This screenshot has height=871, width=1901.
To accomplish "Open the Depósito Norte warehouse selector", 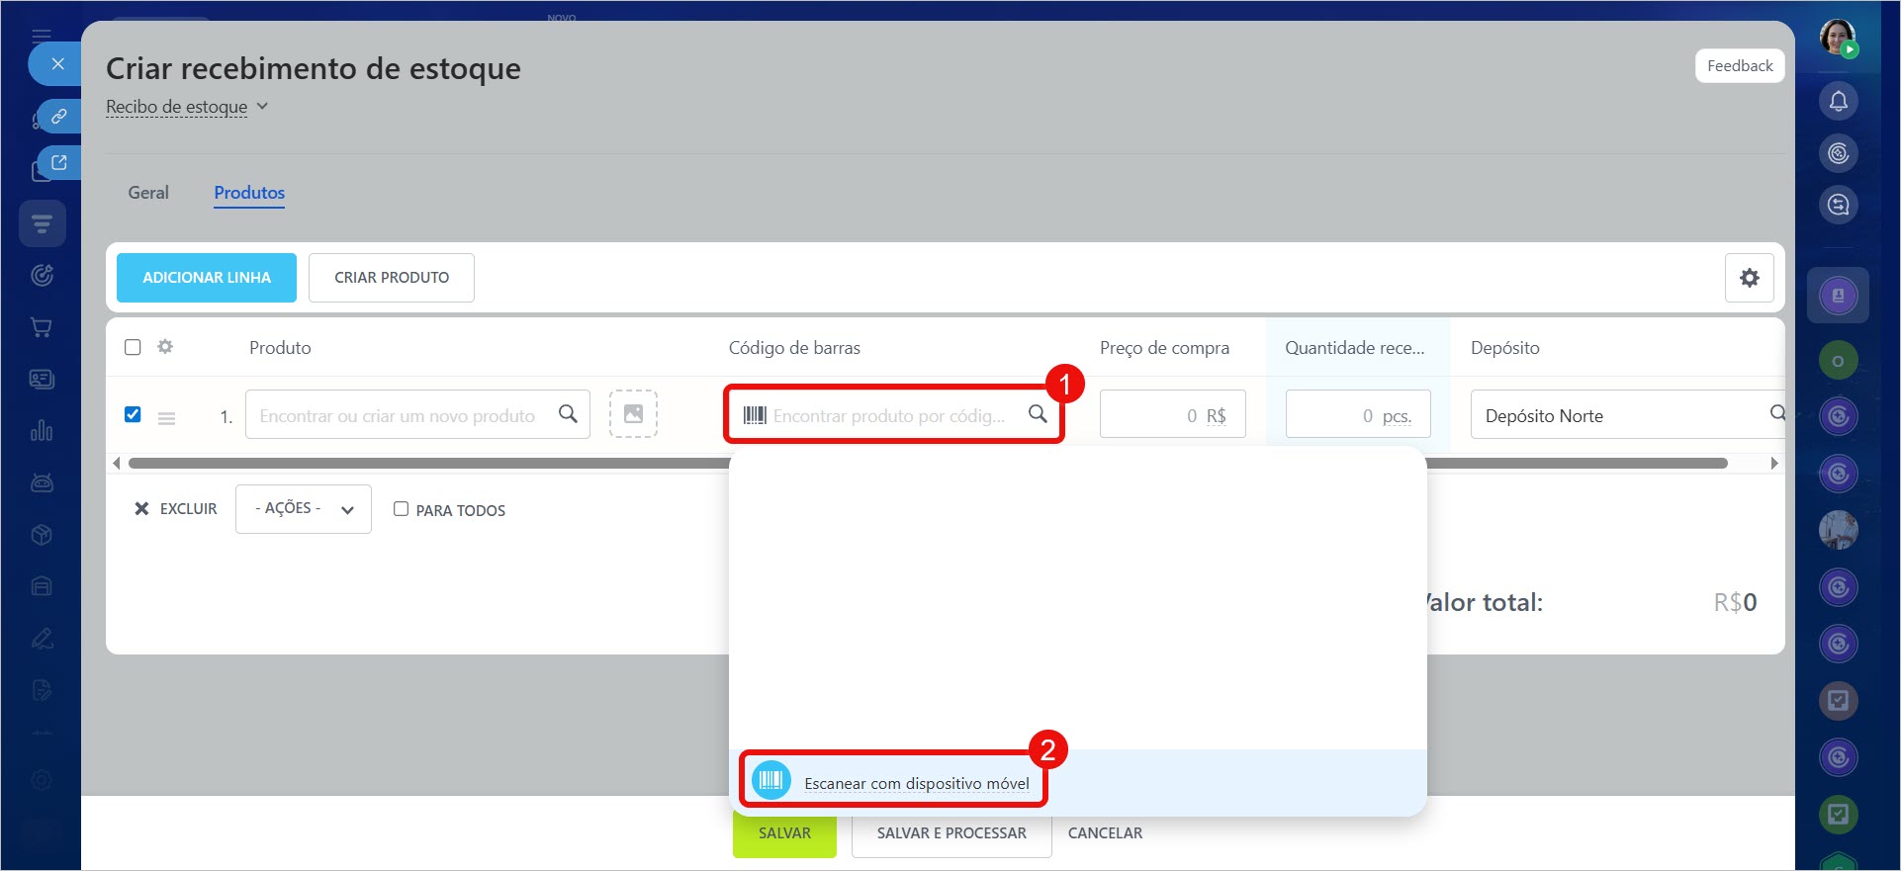I will click(x=1622, y=415).
